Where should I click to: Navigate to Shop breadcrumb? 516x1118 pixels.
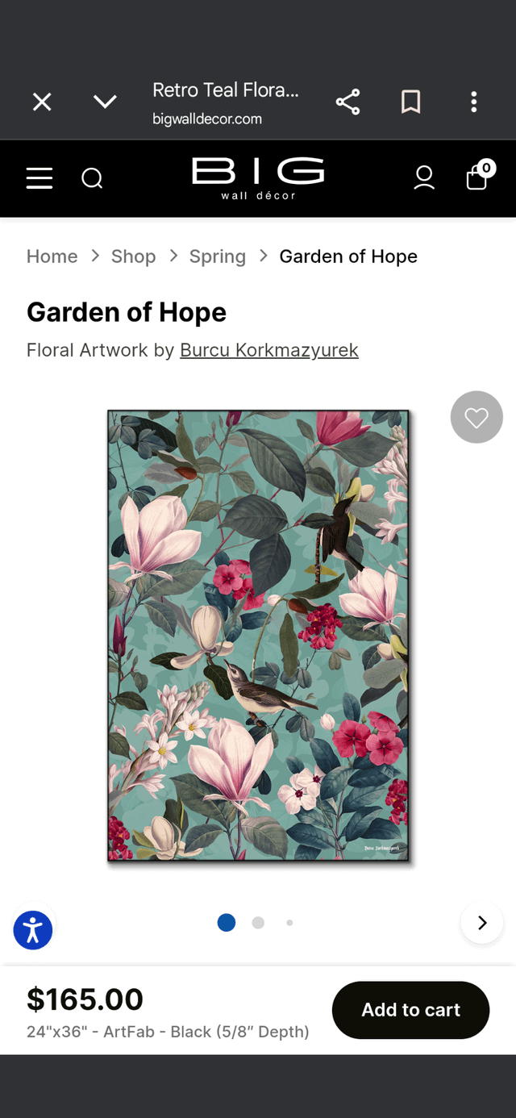pyautogui.click(x=134, y=257)
